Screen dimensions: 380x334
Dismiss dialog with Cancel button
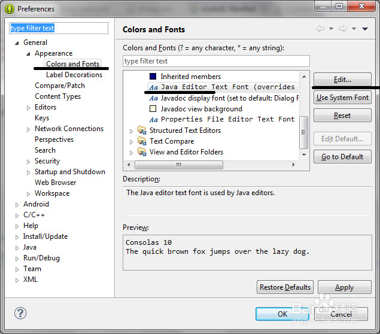(341, 314)
